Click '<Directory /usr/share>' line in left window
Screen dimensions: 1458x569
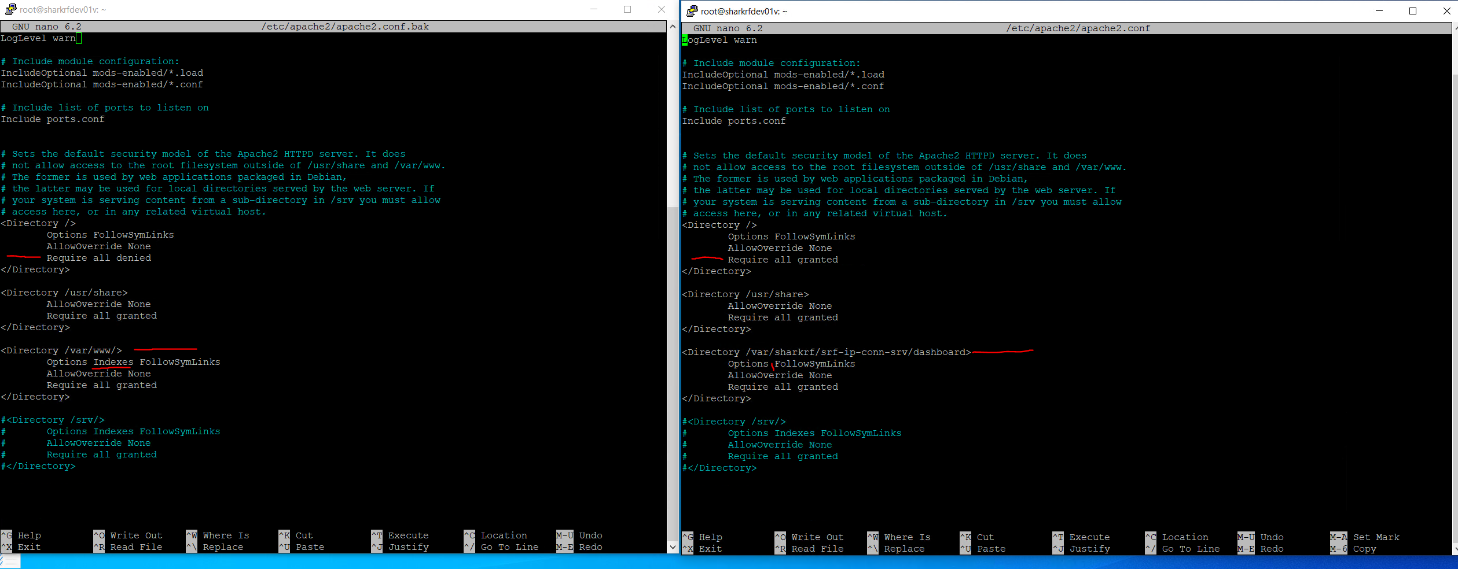click(x=64, y=293)
